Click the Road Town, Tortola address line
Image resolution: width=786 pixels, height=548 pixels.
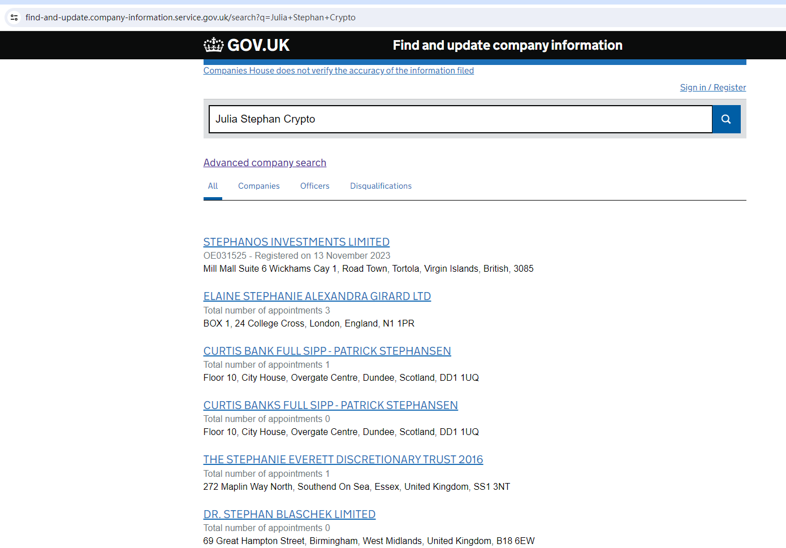click(369, 269)
